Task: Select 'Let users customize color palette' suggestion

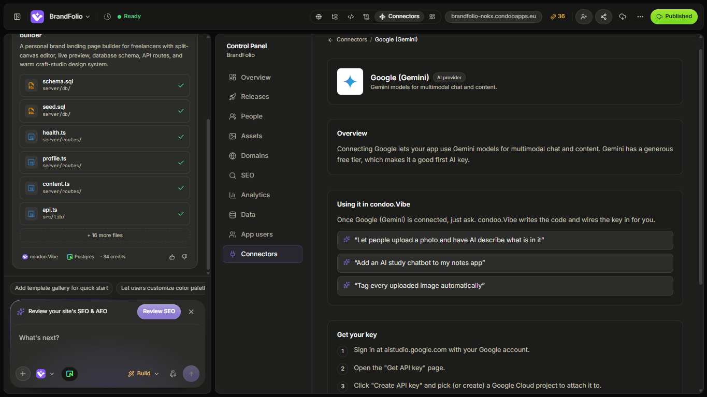Action: pos(161,288)
